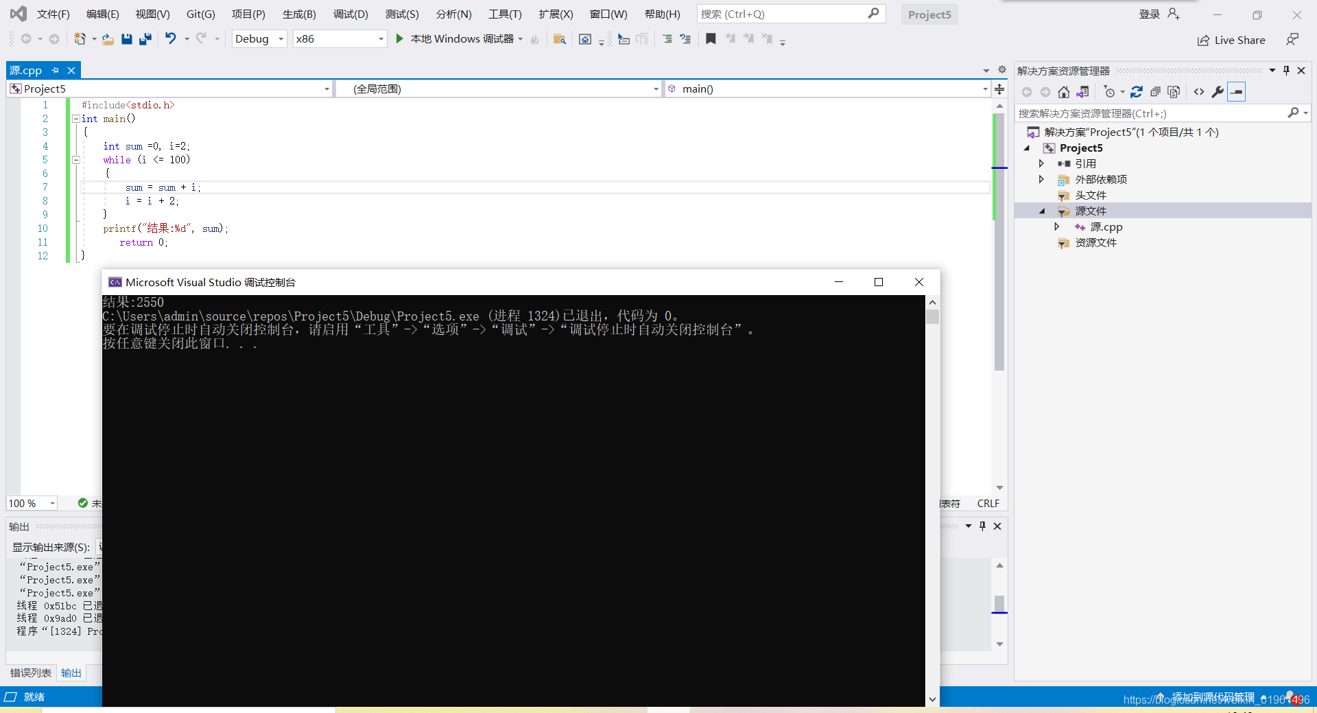
Task: Collapse the main() function code fold
Action: coord(76,119)
